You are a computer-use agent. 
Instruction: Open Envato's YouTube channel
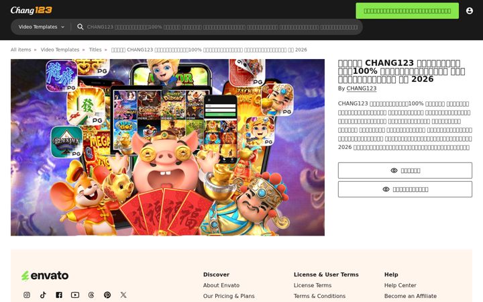(x=75, y=295)
